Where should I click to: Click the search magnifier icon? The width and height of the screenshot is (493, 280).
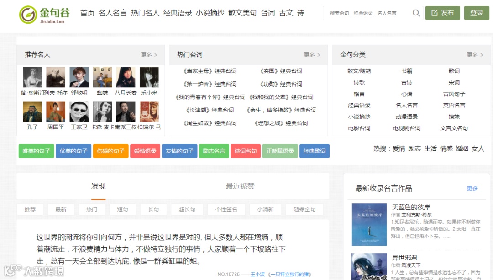pyautogui.click(x=416, y=13)
